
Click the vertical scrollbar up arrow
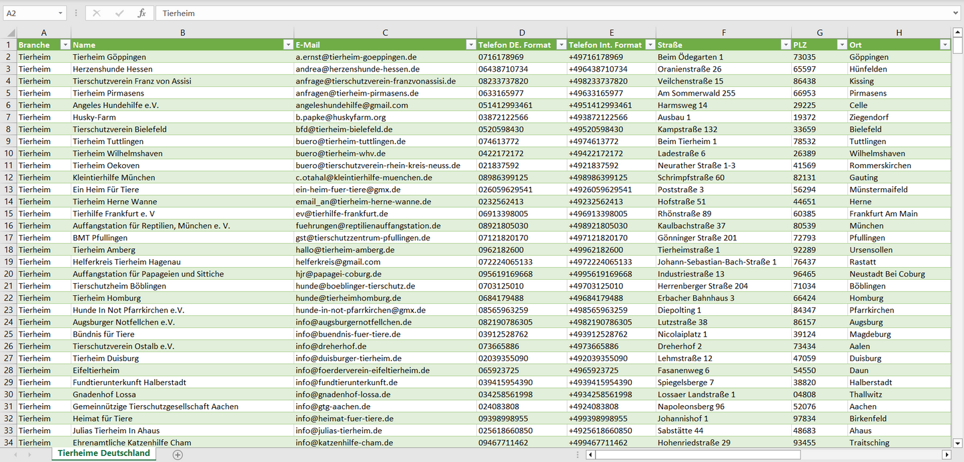(958, 32)
